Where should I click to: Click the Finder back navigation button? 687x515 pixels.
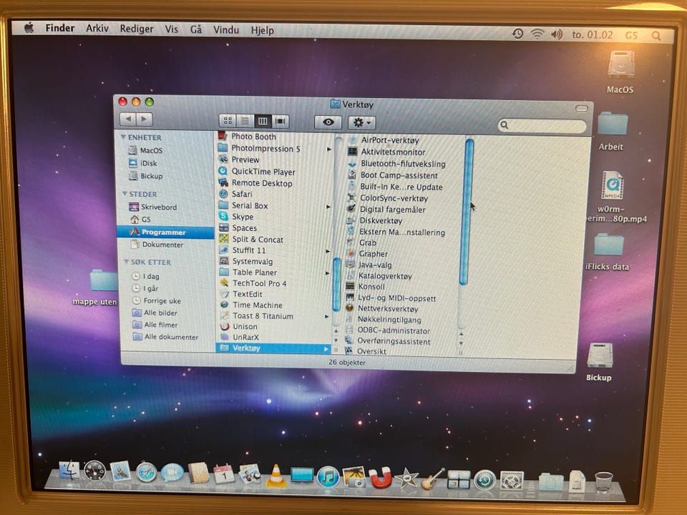click(127, 119)
